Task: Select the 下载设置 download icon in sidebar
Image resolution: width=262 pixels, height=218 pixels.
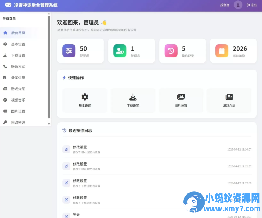Action: [5, 55]
